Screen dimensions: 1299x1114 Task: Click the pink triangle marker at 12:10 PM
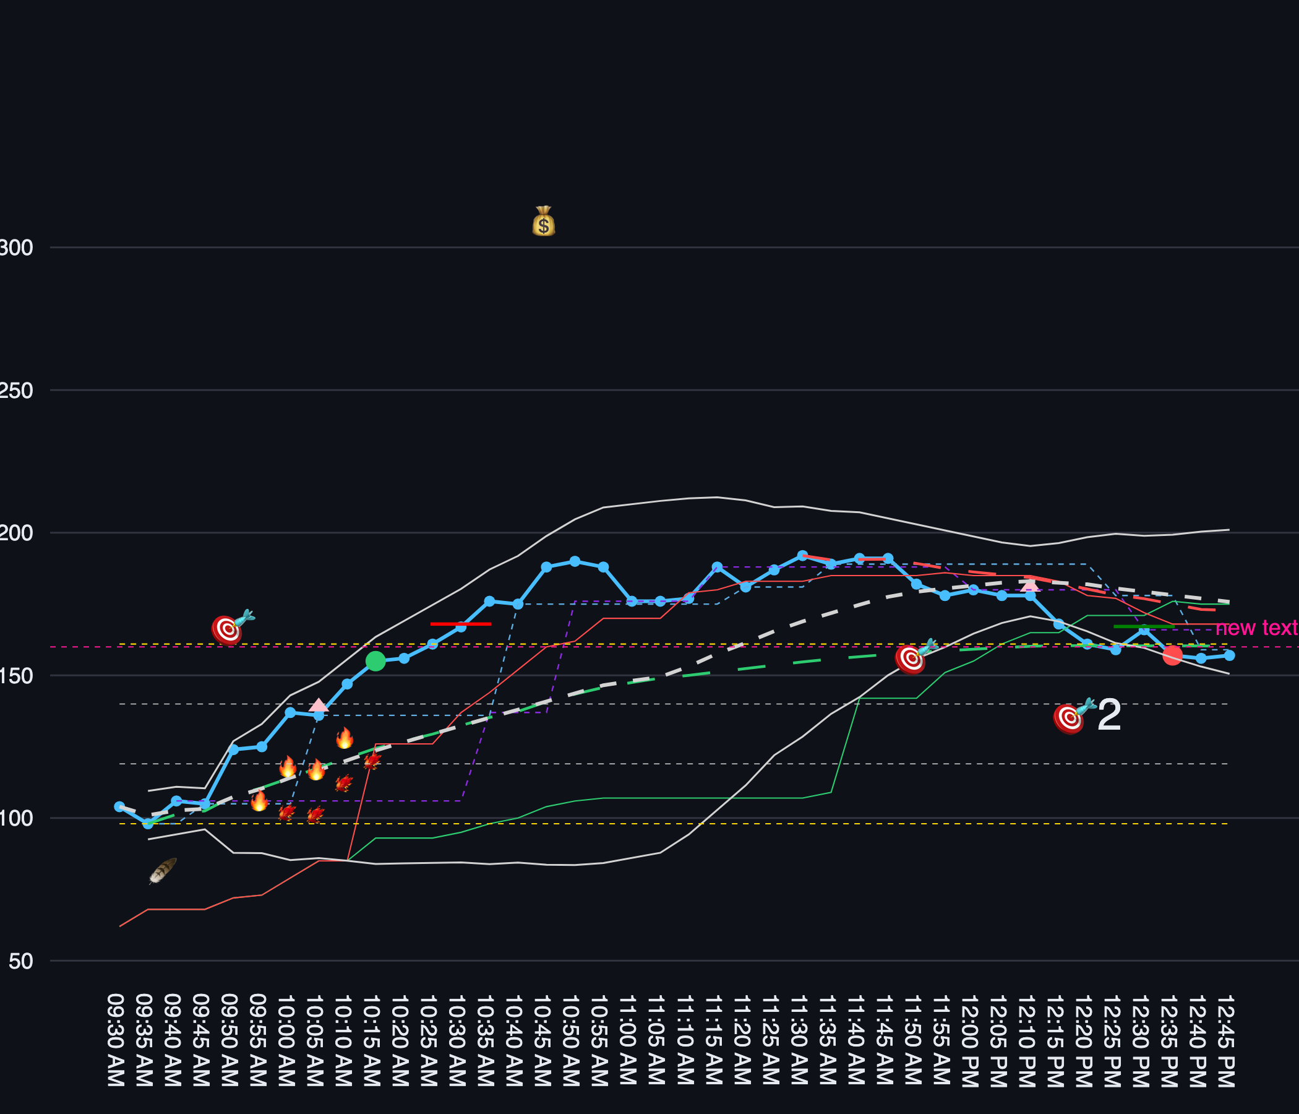pyautogui.click(x=1030, y=586)
